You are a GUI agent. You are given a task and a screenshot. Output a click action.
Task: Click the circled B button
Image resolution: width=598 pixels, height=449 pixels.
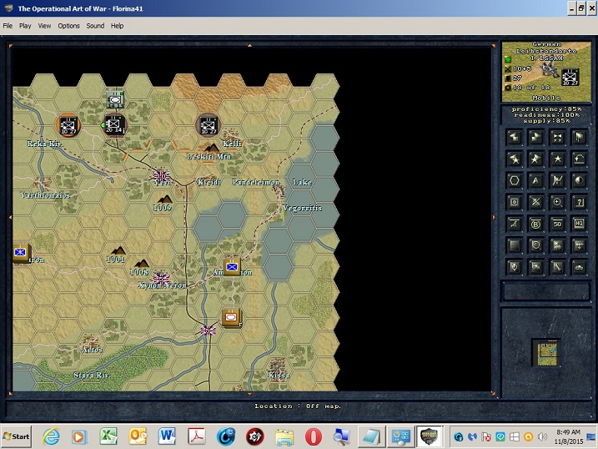tap(535, 224)
